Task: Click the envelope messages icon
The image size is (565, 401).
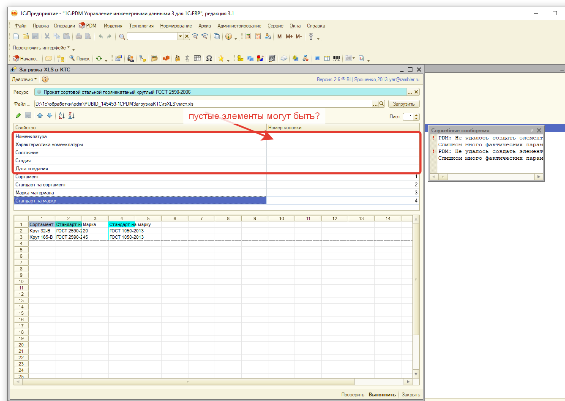Action: tap(49, 59)
